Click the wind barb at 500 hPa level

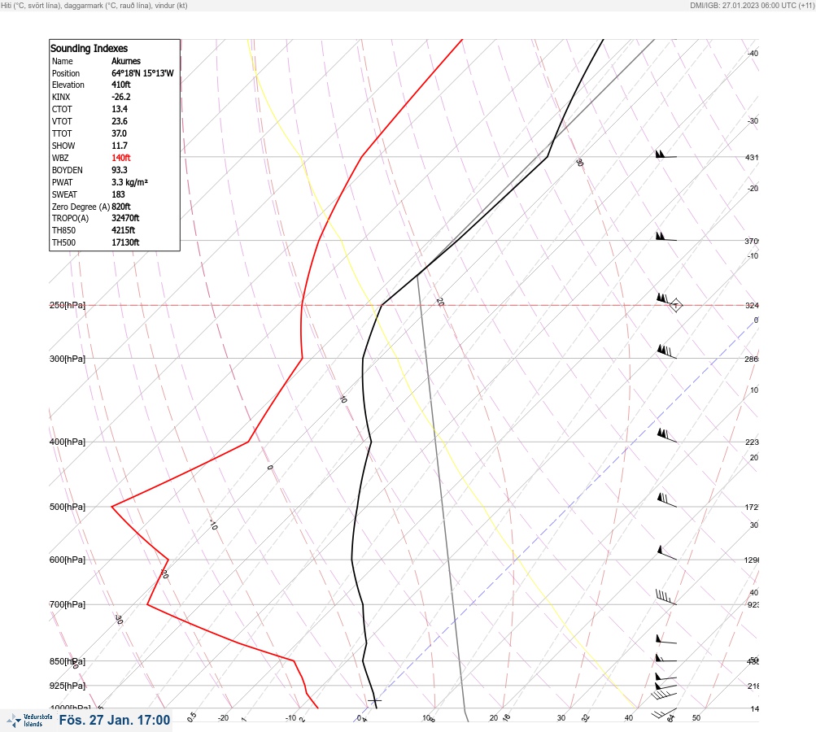point(666,500)
